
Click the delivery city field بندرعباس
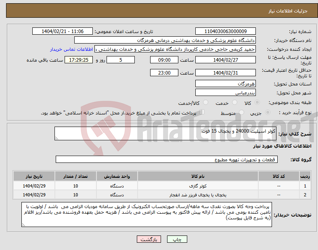(225, 93)
